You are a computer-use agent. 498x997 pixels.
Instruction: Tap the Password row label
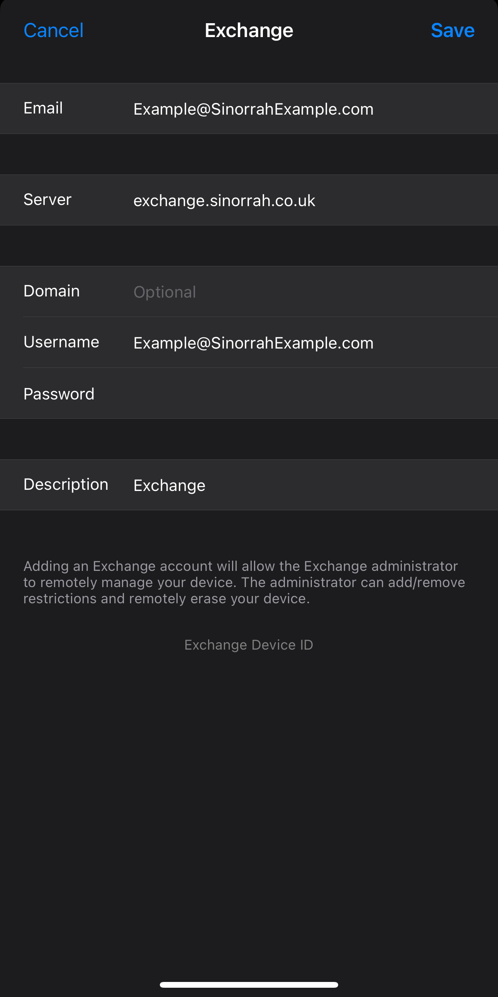pos(59,394)
